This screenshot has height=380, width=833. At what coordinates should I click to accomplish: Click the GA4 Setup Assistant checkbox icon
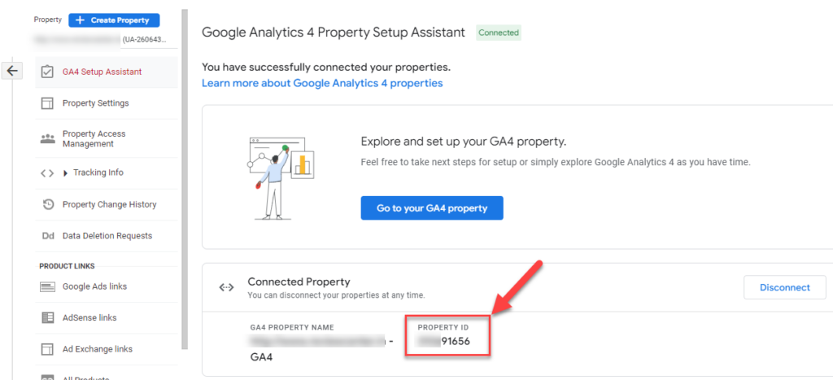(x=47, y=72)
